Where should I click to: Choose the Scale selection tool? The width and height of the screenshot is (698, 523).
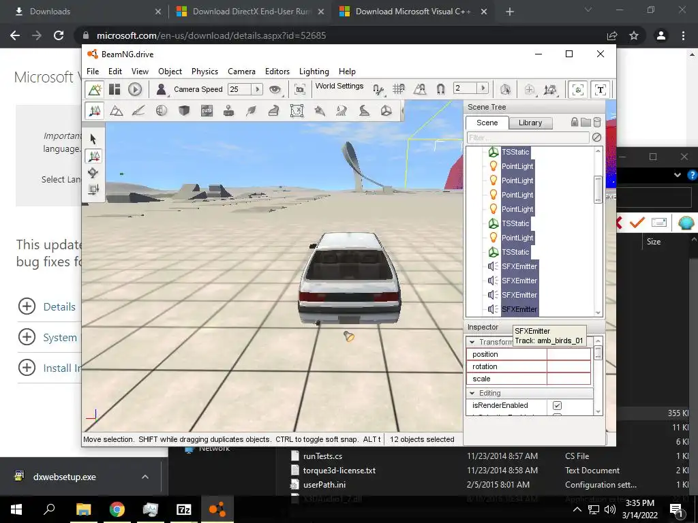point(93,190)
